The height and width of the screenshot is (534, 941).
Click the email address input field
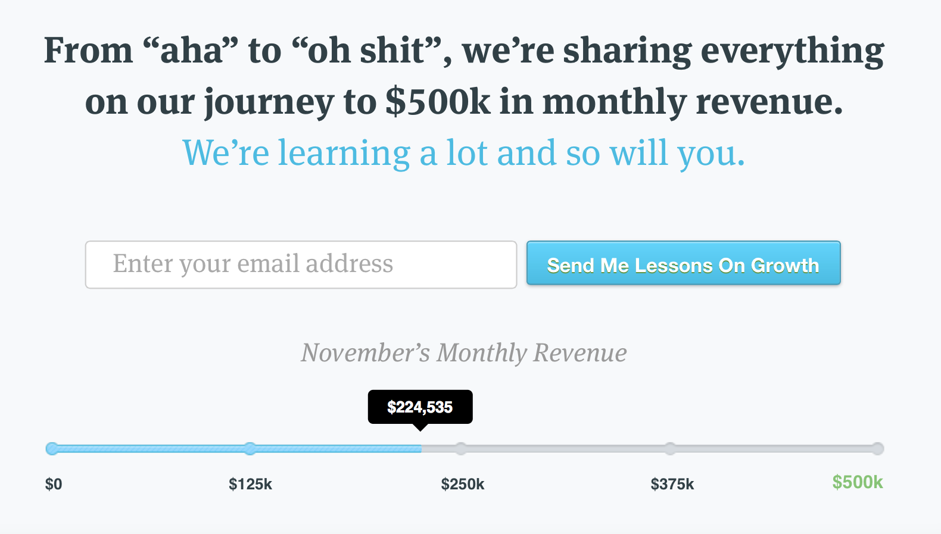coord(301,264)
